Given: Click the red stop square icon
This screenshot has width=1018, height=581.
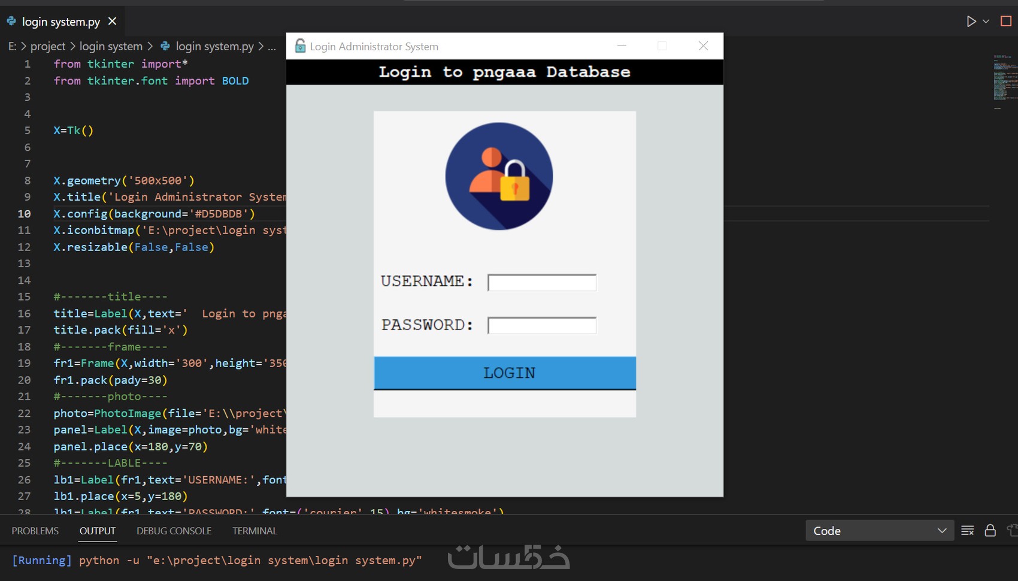Looking at the screenshot, I should [1006, 22].
